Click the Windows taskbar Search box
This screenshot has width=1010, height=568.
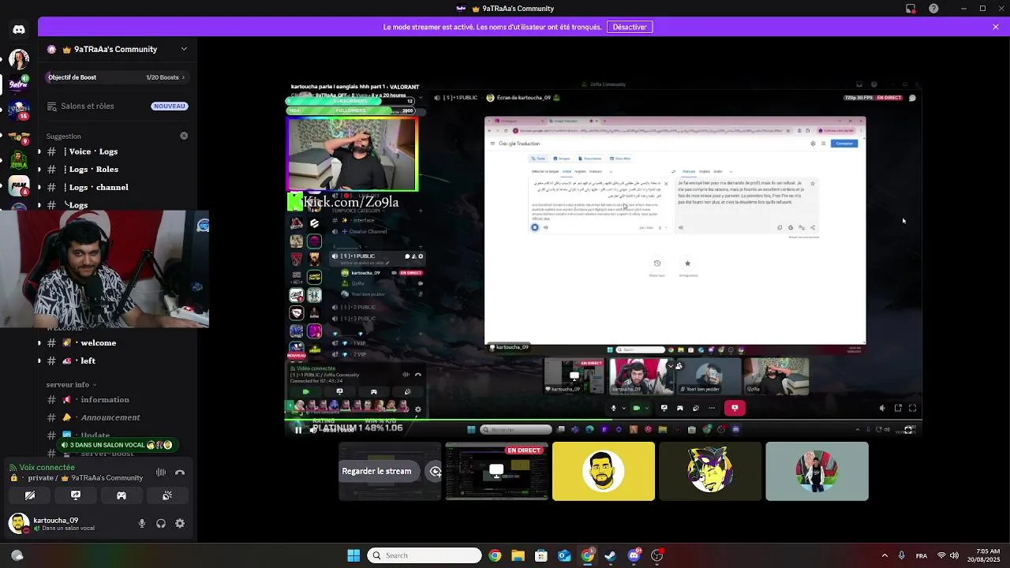click(x=425, y=555)
